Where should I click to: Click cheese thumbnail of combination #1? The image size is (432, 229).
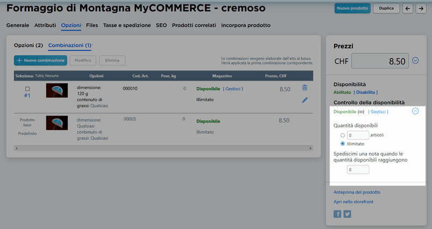click(56, 90)
